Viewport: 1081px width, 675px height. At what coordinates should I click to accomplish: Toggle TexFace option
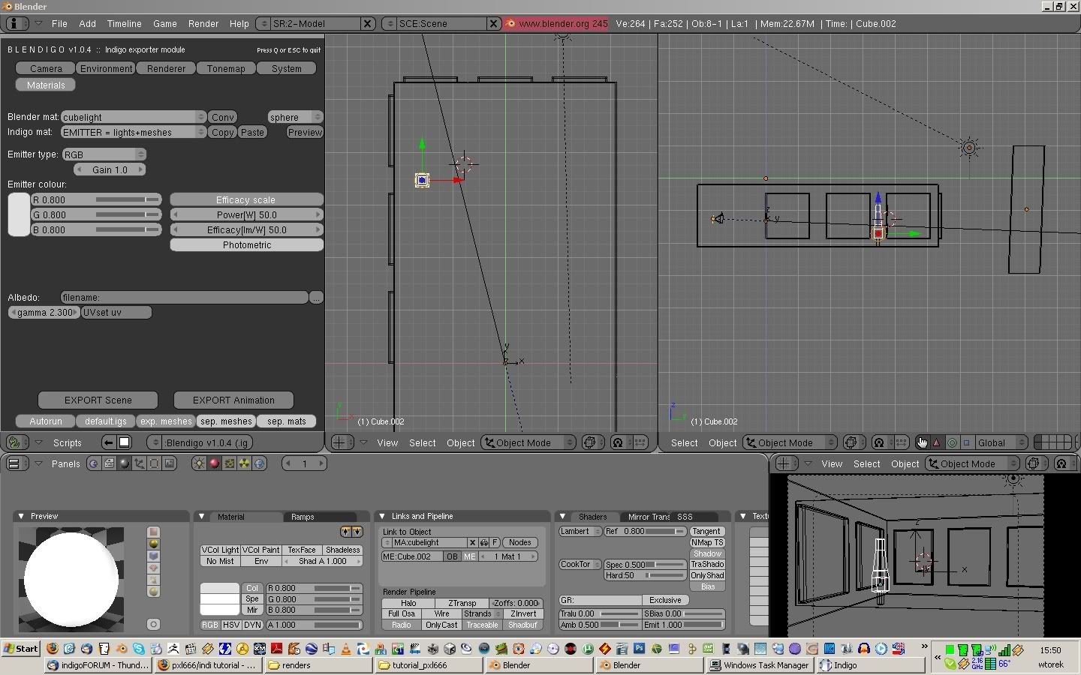pyautogui.click(x=302, y=550)
